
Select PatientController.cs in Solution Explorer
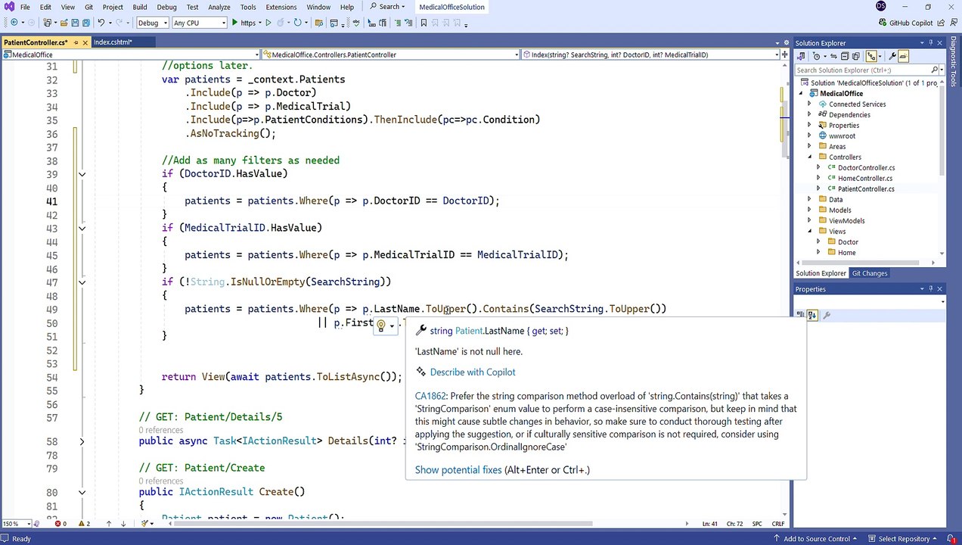click(x=866, y=189)
